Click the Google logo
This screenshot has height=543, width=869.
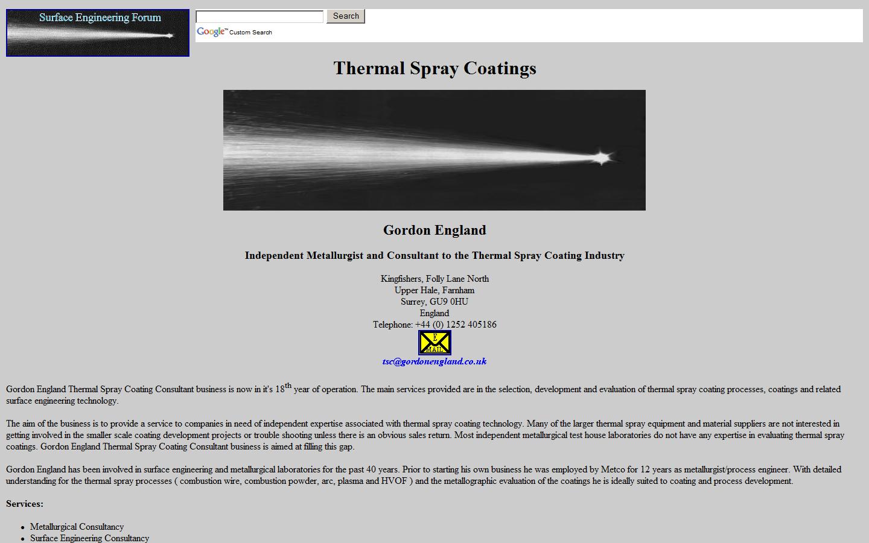pyautogui.click(x=211, y=32)
